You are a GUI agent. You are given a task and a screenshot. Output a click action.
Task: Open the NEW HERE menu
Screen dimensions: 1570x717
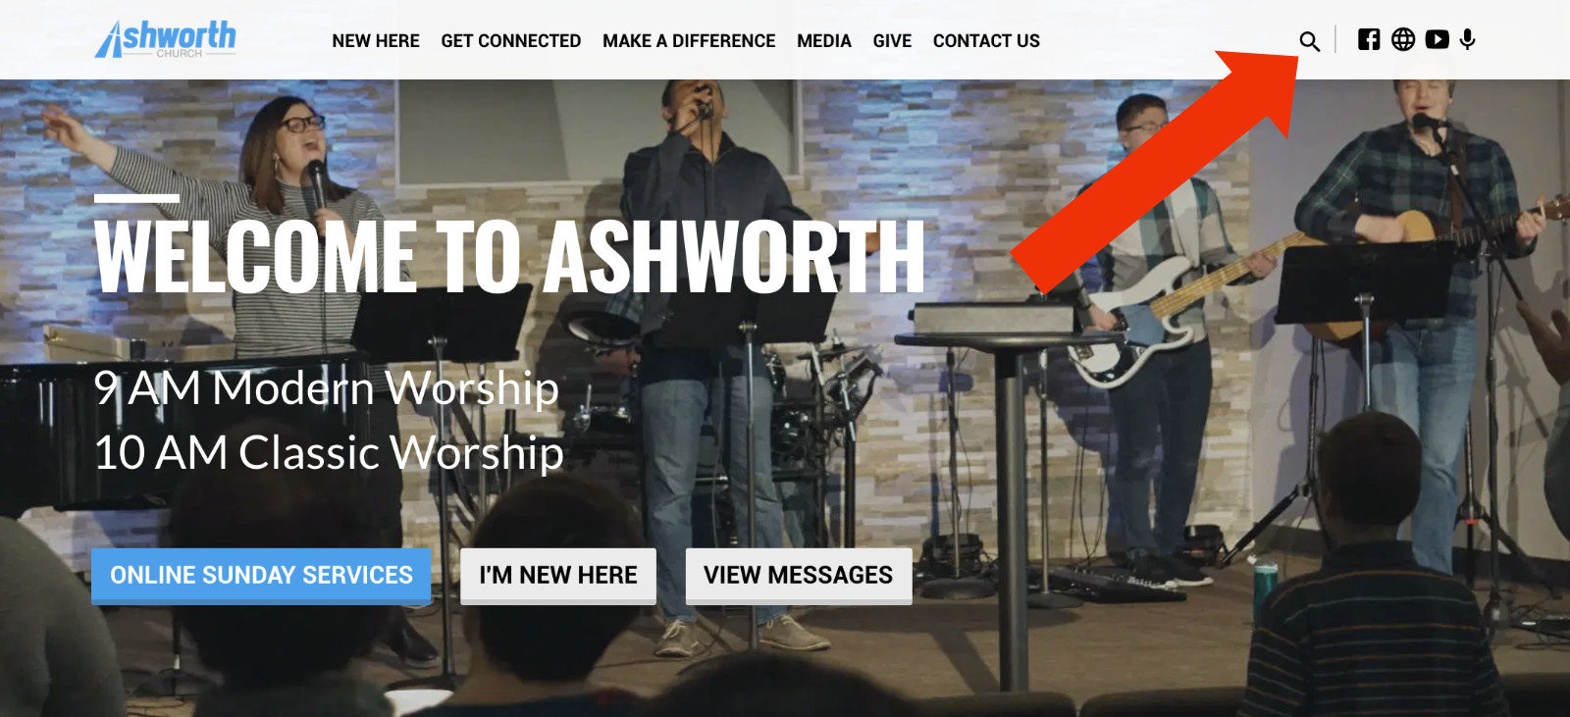click(376, 41)
